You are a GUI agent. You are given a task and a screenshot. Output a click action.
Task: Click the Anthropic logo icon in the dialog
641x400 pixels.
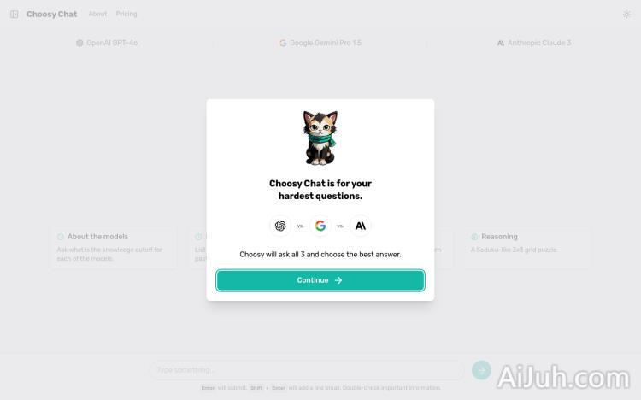click(361, 226)
